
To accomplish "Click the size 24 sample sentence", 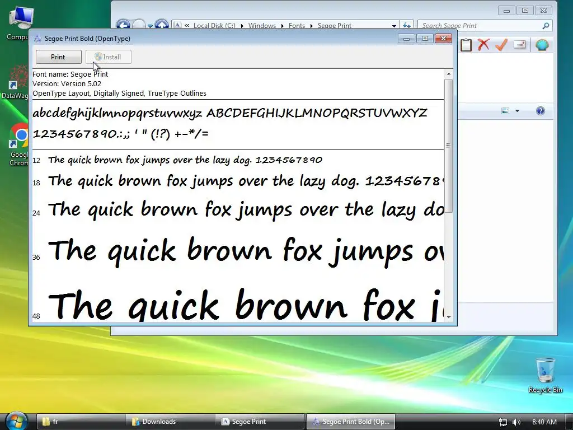I will tap(246, 210).
